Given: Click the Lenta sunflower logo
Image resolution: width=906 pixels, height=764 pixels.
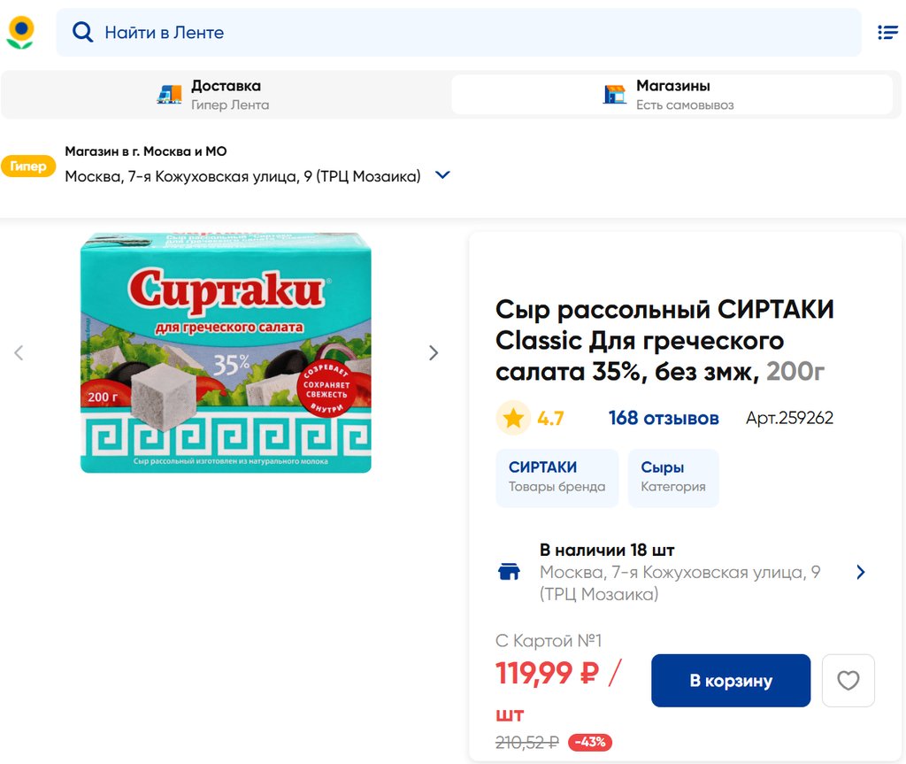Looking at the screenshot, I should point(20,32).
